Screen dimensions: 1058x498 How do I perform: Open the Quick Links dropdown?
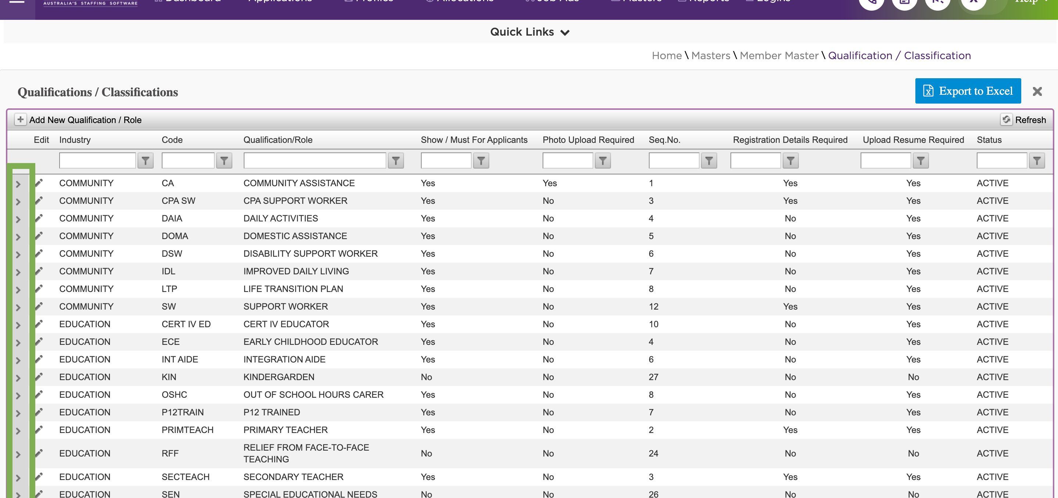[x=529, y=32]
